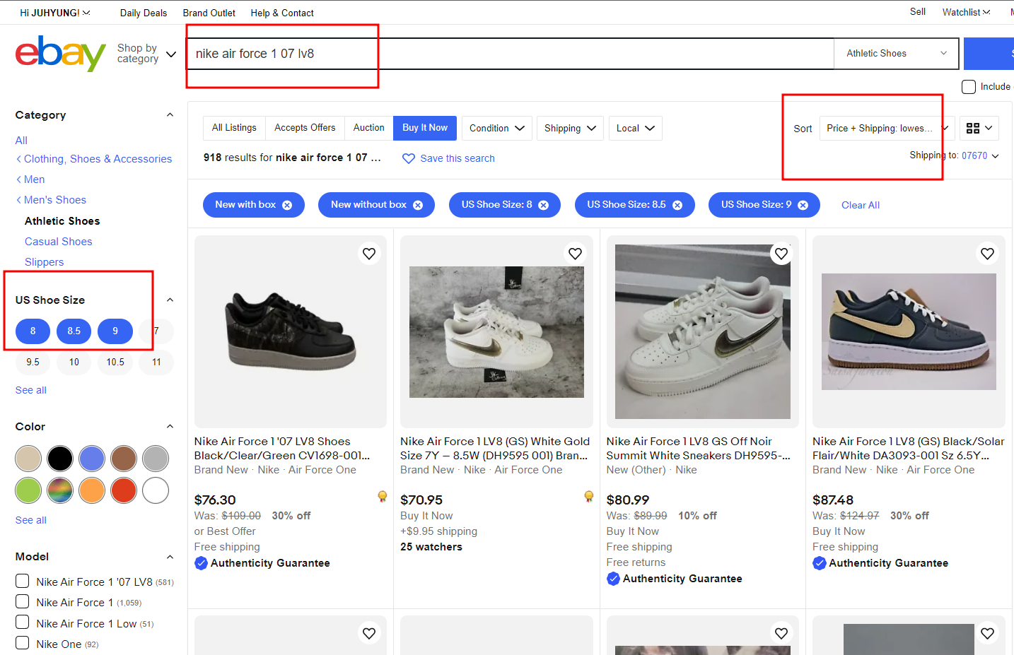Change the shipping zip code 07670
1014x655 pixels.
(980, 155)
